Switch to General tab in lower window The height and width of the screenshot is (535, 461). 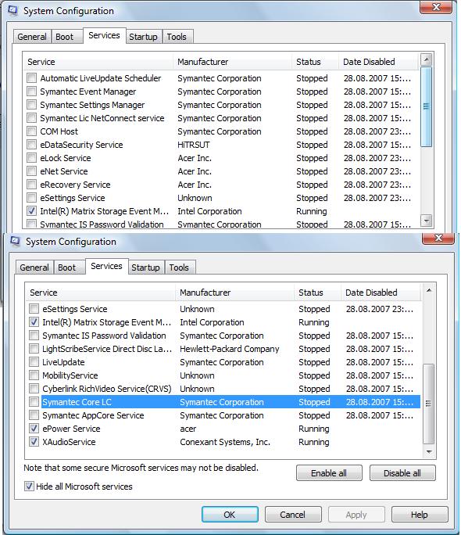[34, 267]
